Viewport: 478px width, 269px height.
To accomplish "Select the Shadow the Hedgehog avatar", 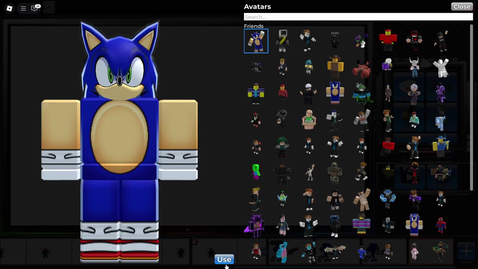I will [x=256, y=119].
